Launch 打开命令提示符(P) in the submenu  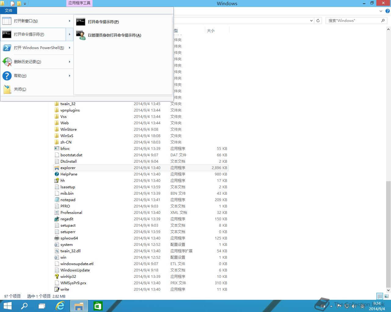[x=123, y=22]
